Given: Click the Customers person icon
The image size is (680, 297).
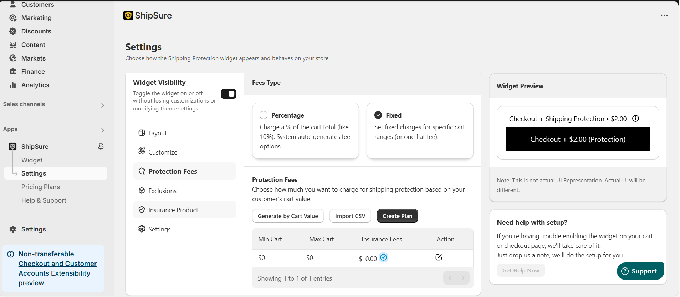Looking at the screenshot, I should tap(13, 4).
